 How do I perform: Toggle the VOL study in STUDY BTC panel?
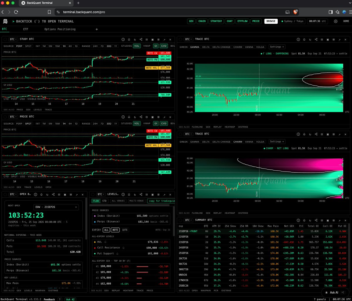click(137, 46)
